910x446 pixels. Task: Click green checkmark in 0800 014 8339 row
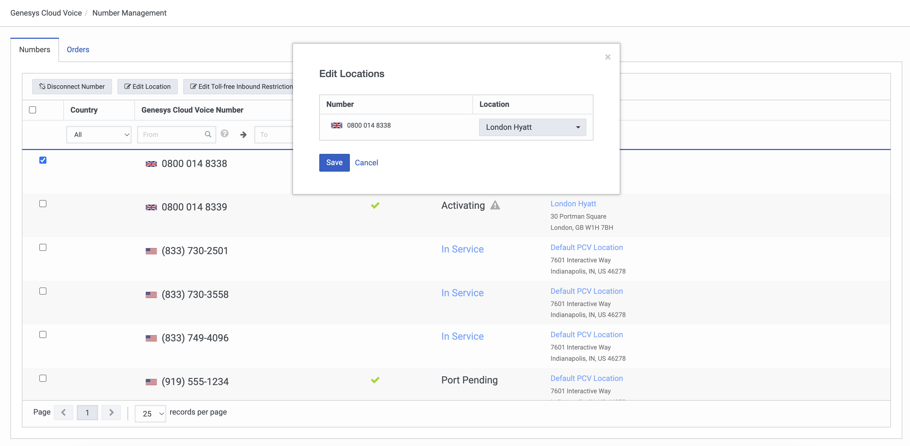[x=375, y=205]
